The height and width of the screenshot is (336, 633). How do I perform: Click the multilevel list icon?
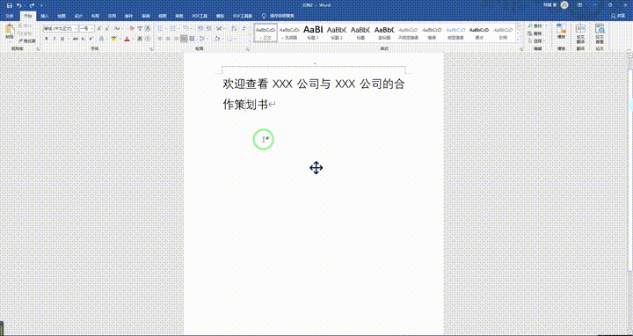(186, 29)
